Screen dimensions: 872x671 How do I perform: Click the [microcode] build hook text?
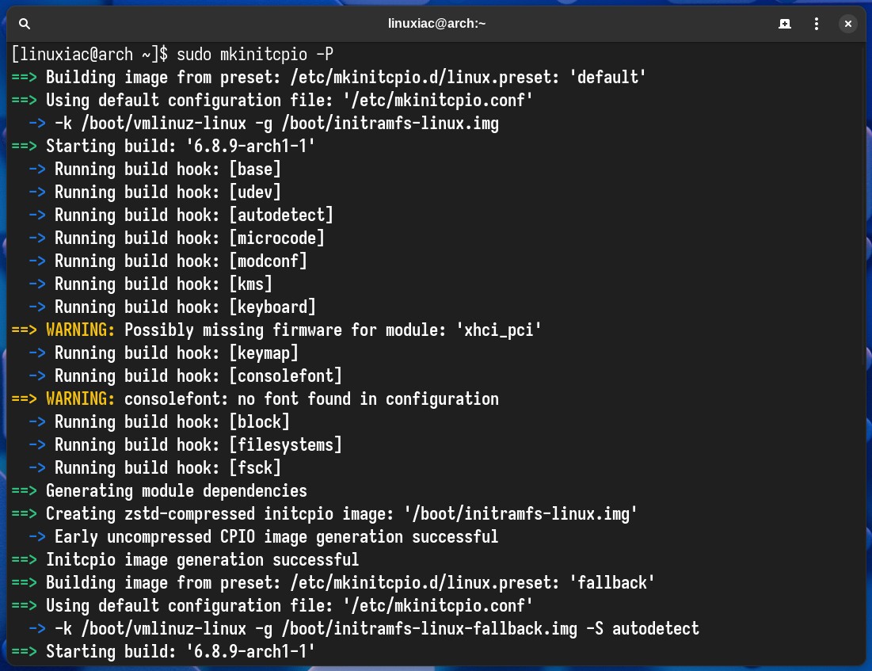277,238
